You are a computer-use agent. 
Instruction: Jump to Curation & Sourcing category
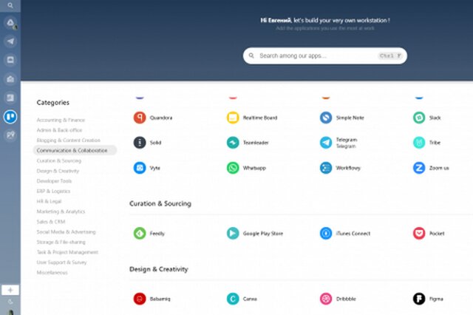(x=59, y=160)
